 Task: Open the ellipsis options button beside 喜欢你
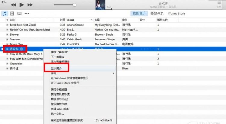[x=21, y=49]
